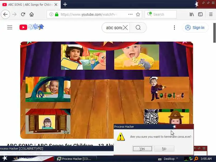The height and width of the screenshot is (162, 216).
Task: Confirm termination with Yes button
Action: 142,149
